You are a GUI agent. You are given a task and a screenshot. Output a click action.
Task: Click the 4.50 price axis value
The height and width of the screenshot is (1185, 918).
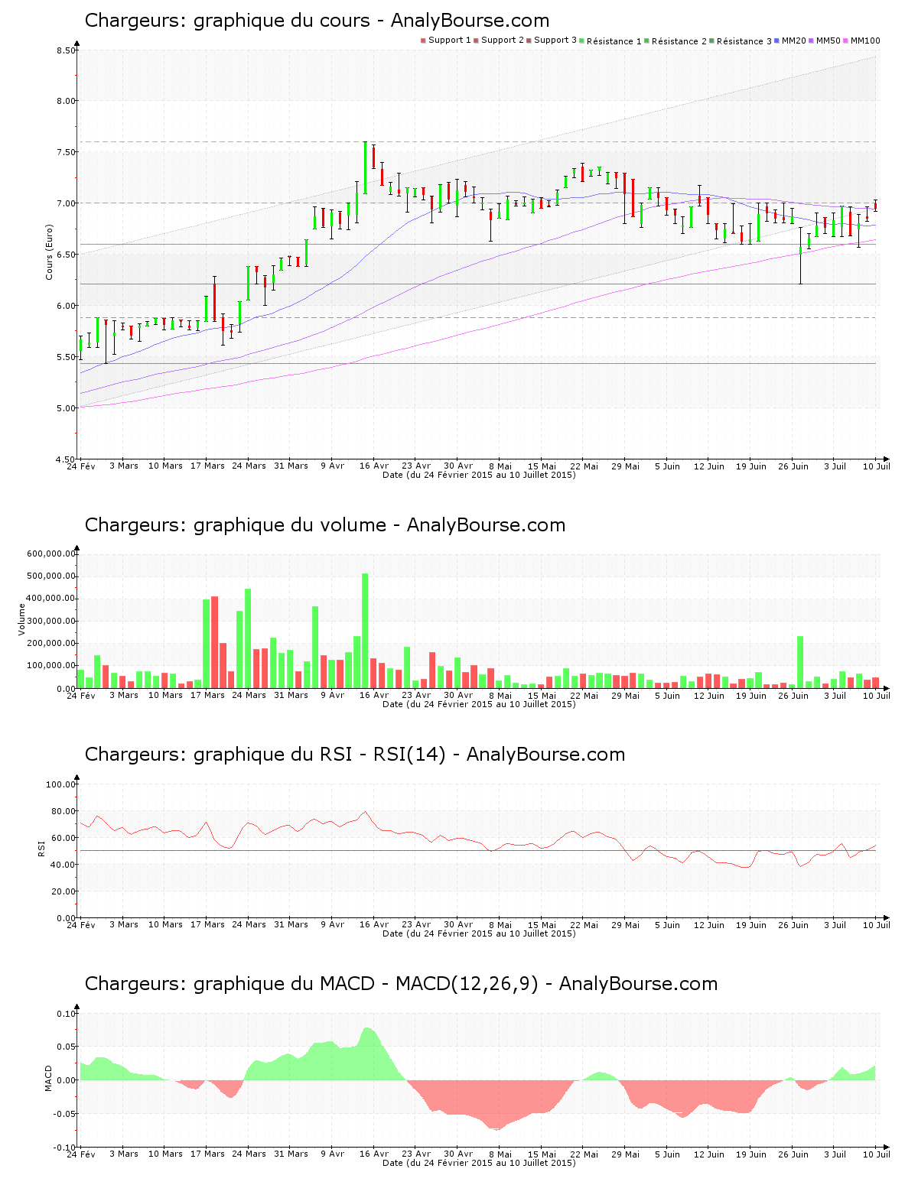[x=66, y=459]
